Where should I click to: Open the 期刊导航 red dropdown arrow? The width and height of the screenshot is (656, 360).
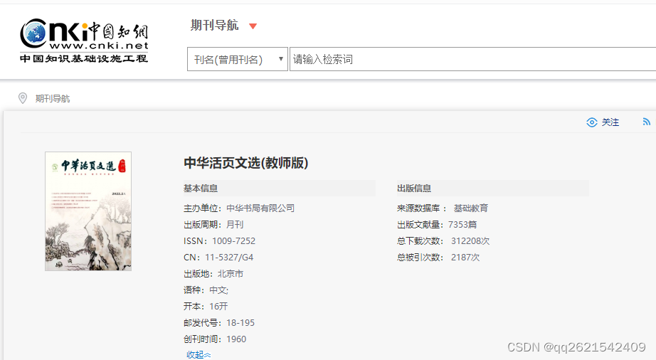253,26
